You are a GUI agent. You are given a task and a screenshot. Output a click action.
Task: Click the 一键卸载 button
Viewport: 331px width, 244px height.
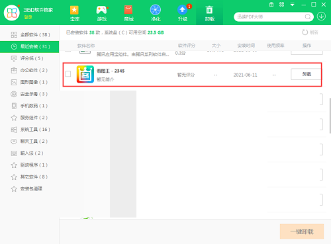tap(302, 231)
